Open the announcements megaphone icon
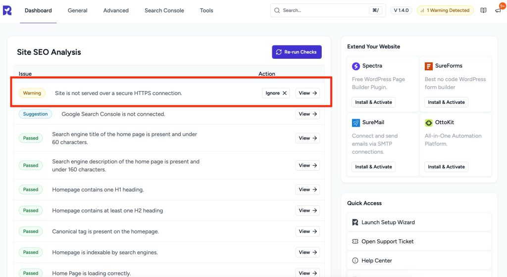This screenshot has height=277, width=507. point(498,10)
